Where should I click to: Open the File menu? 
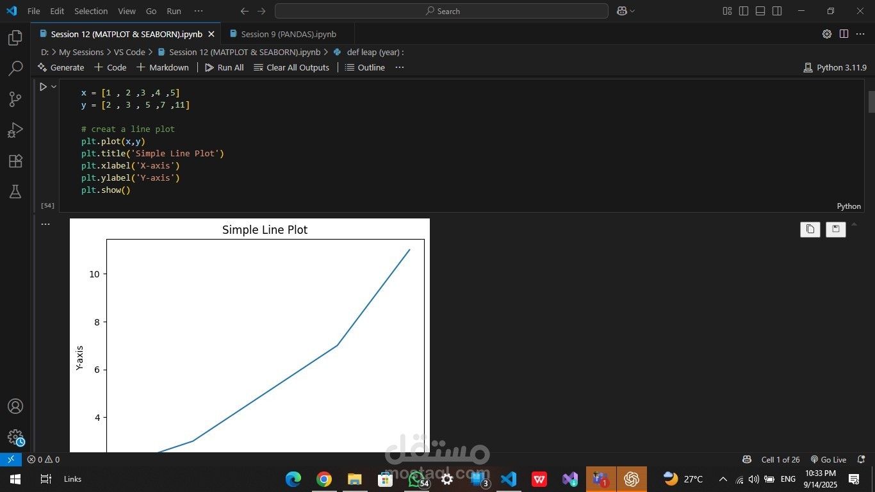34,11
